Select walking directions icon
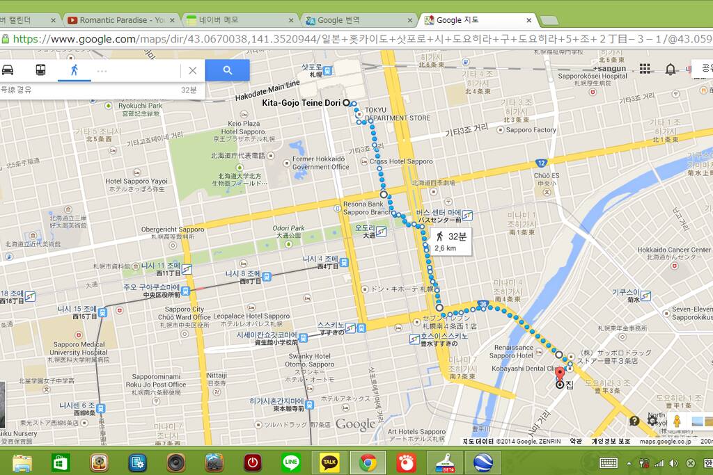Screen dimensions: 713x475 point(74,70)
